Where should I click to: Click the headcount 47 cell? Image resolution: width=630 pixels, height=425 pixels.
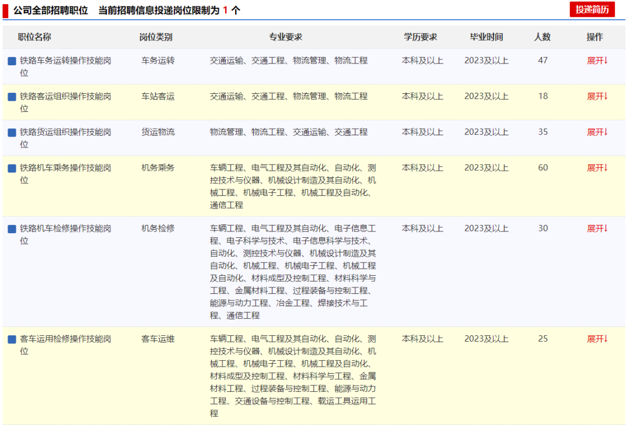click(x=543, y=61)
